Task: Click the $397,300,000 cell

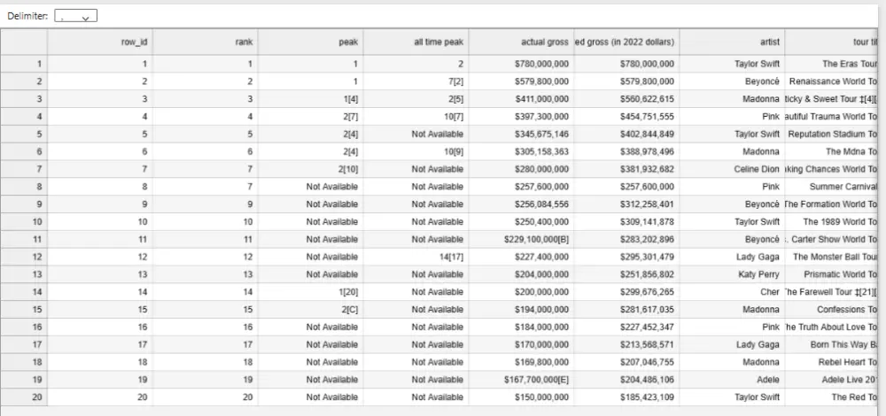Action: (x=521, y=116)
